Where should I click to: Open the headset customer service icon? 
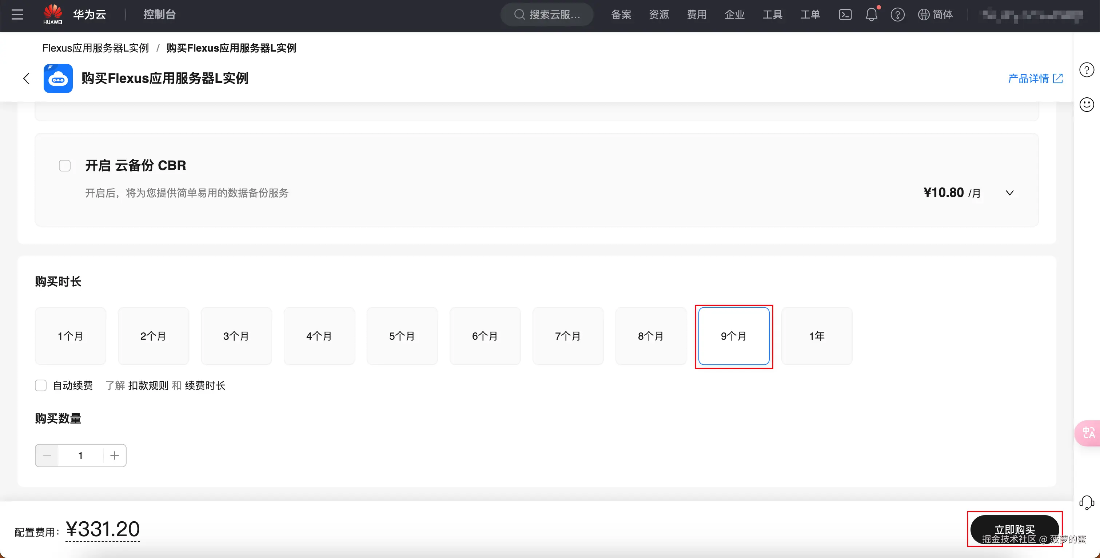[x=1086, y=502]
